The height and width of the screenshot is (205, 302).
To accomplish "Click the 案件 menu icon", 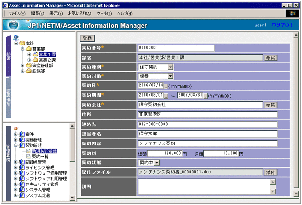I will coord(22,134).
